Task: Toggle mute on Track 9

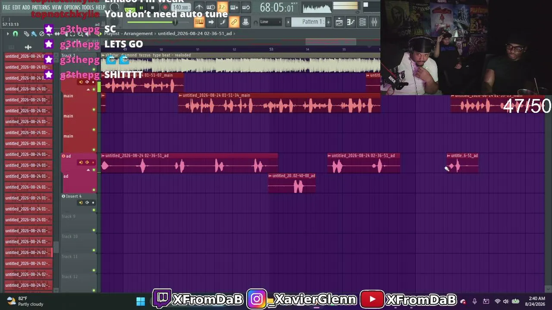Action: click(x=94, y=230)
